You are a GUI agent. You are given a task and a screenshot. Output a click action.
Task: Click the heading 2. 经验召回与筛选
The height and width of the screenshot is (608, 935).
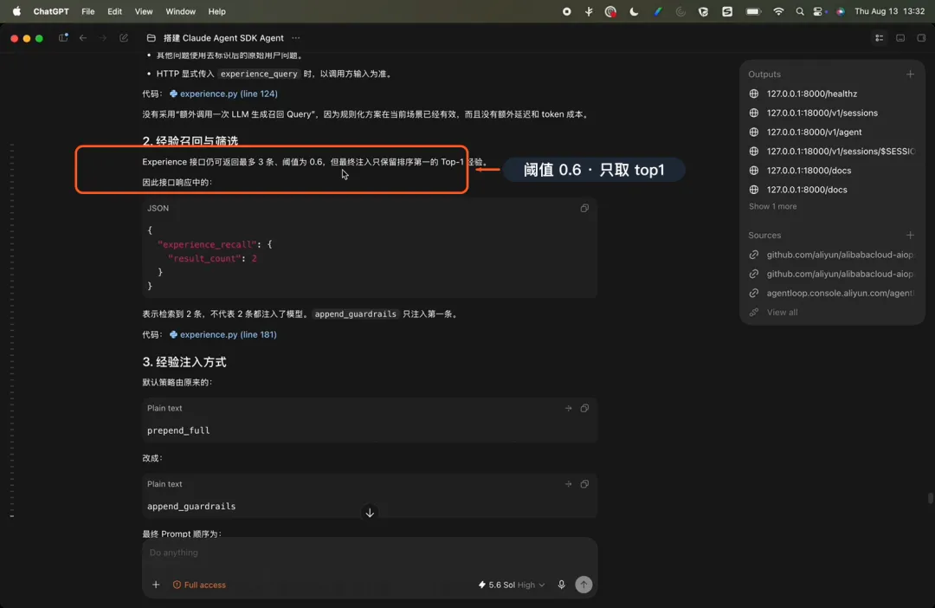pos(190,141)
